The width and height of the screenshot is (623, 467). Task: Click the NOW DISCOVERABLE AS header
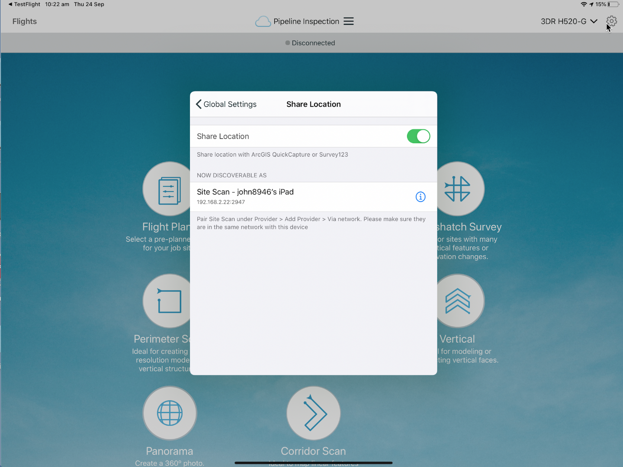(x=231, y=175)
